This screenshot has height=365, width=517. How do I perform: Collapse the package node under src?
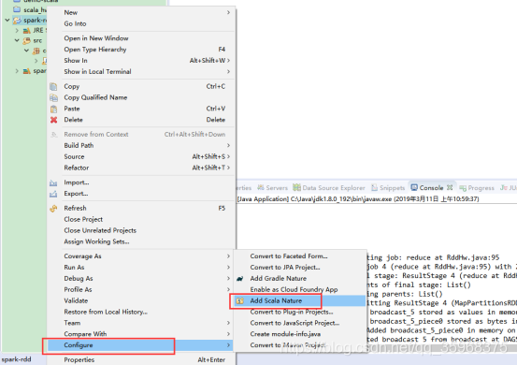(x=27, y=51)
